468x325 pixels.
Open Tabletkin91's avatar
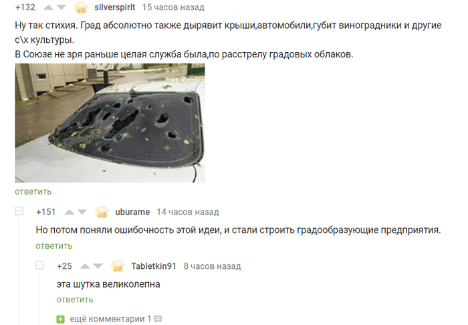pyautogui.click(x=118, y=266)
